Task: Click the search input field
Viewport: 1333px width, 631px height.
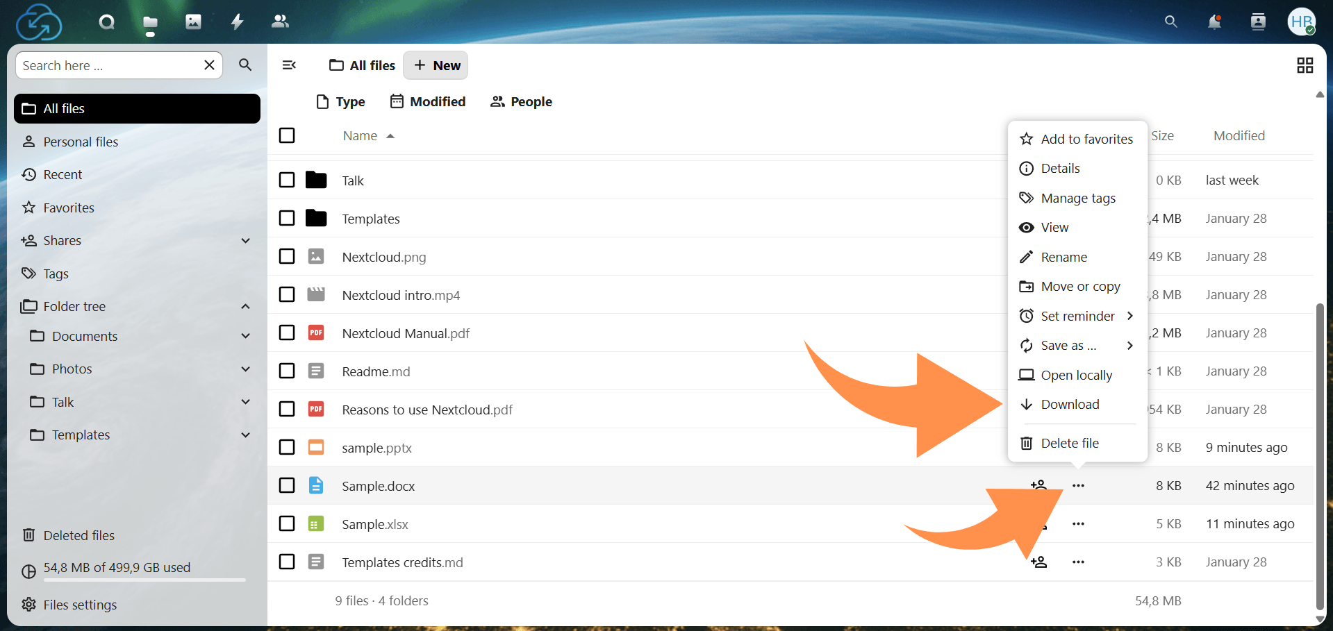Action: (x=111, y=65)
